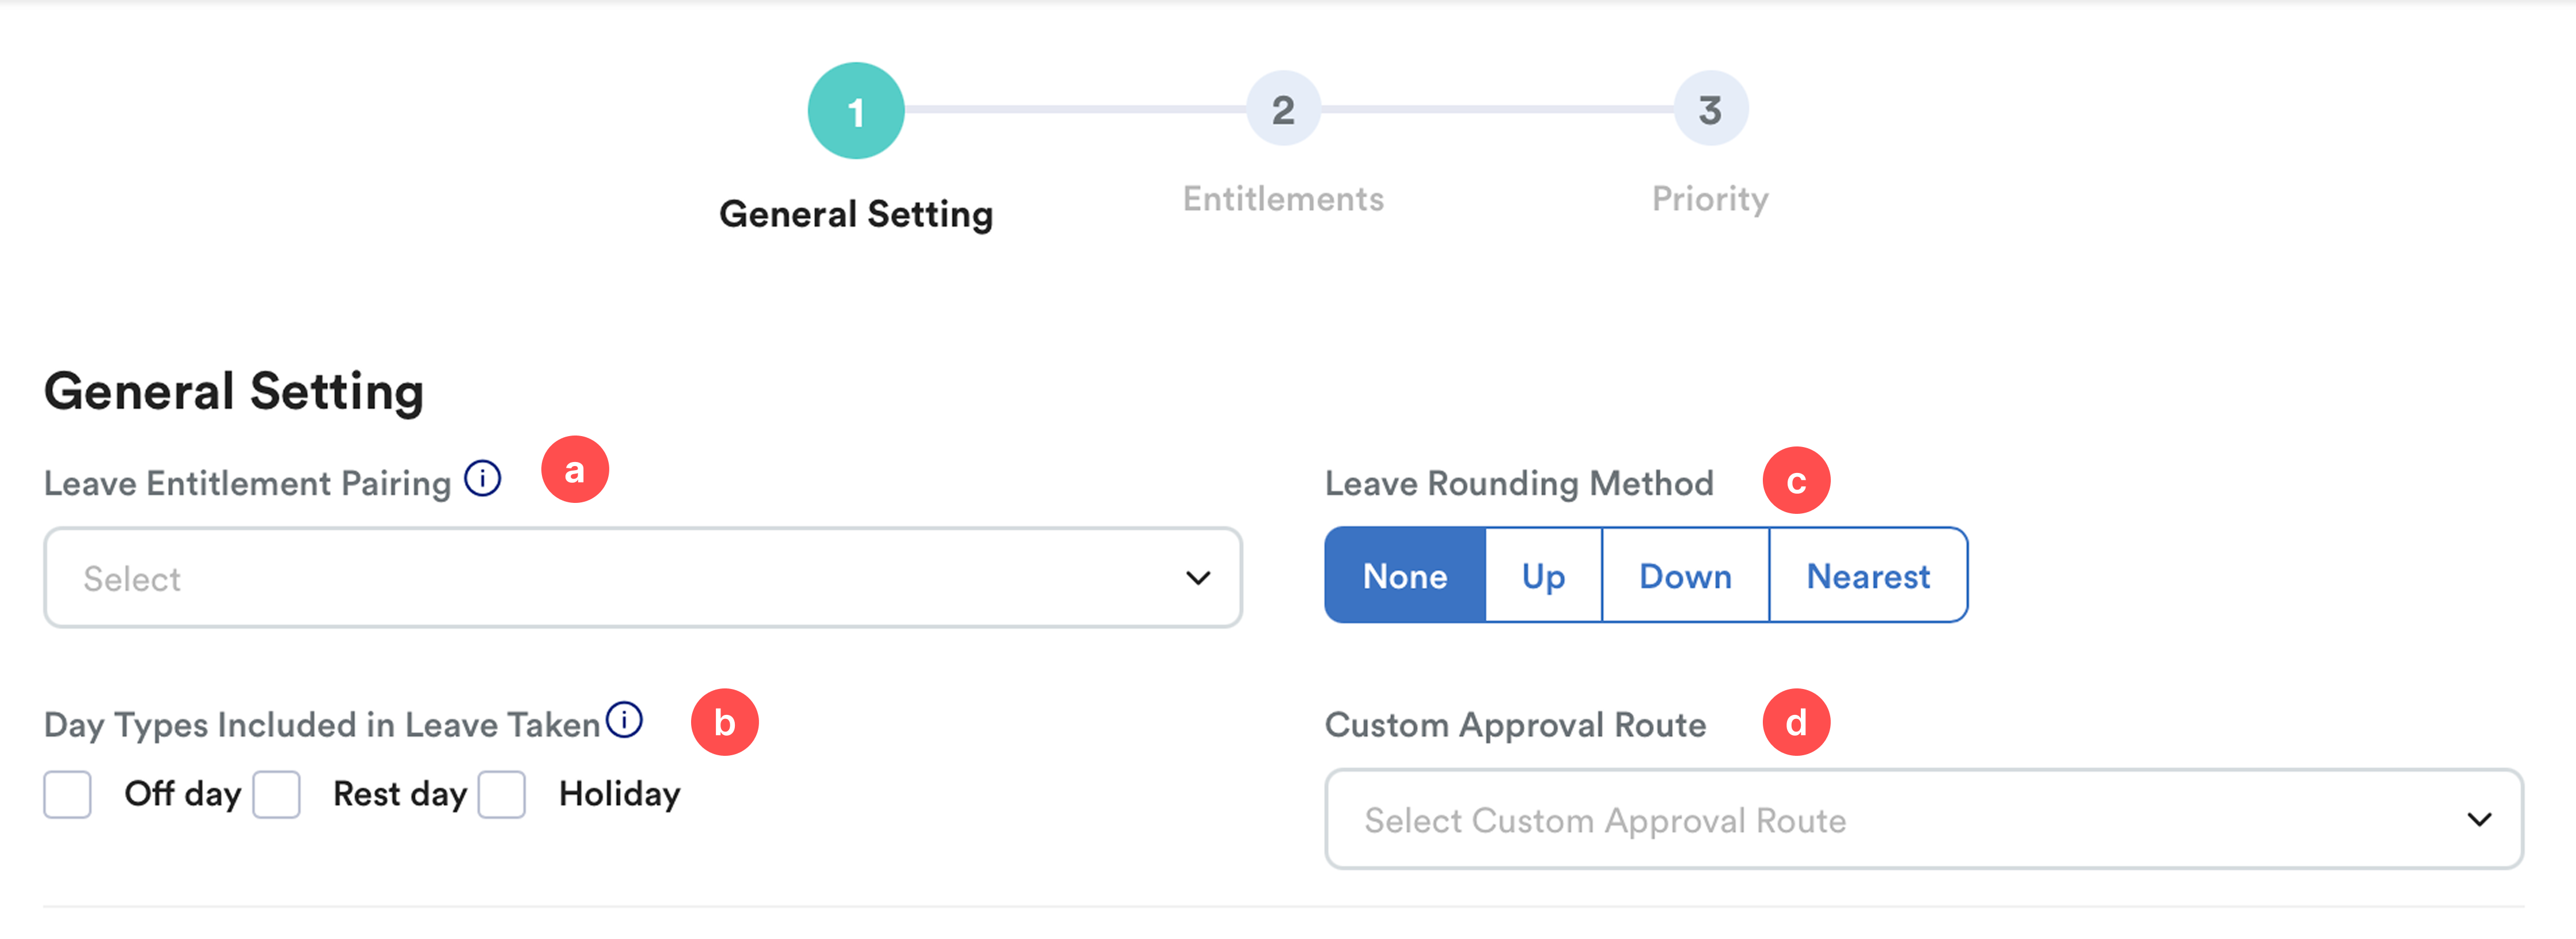Set rounding method to Down

1685,576
